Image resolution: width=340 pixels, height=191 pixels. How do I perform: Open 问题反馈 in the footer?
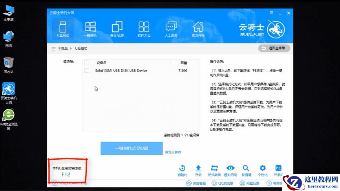[250, 183]
